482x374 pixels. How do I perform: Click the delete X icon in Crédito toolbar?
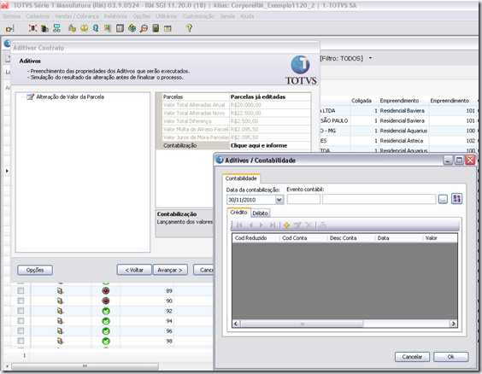point(309,225)
